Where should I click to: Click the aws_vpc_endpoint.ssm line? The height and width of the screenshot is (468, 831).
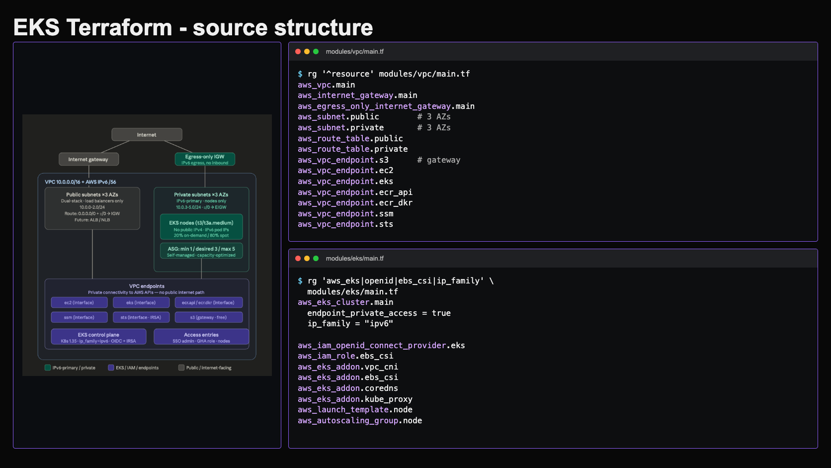pyautogui.click(x=345, y=213)
